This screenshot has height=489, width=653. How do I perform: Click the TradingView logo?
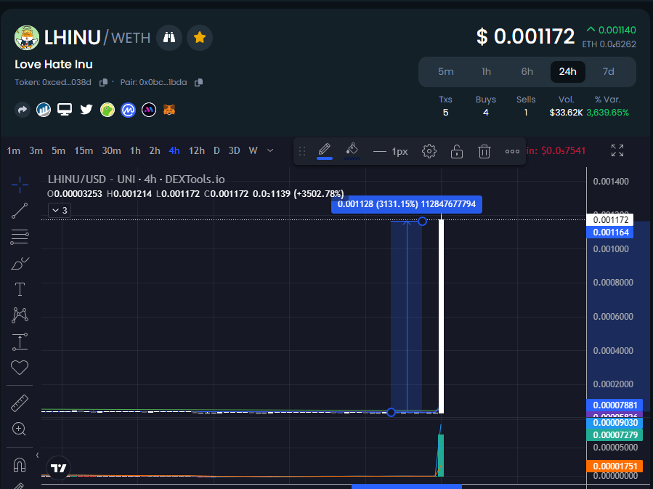(x=58, y=468)
